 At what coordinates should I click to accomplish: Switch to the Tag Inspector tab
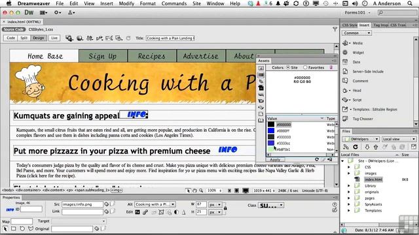point(381,25)
